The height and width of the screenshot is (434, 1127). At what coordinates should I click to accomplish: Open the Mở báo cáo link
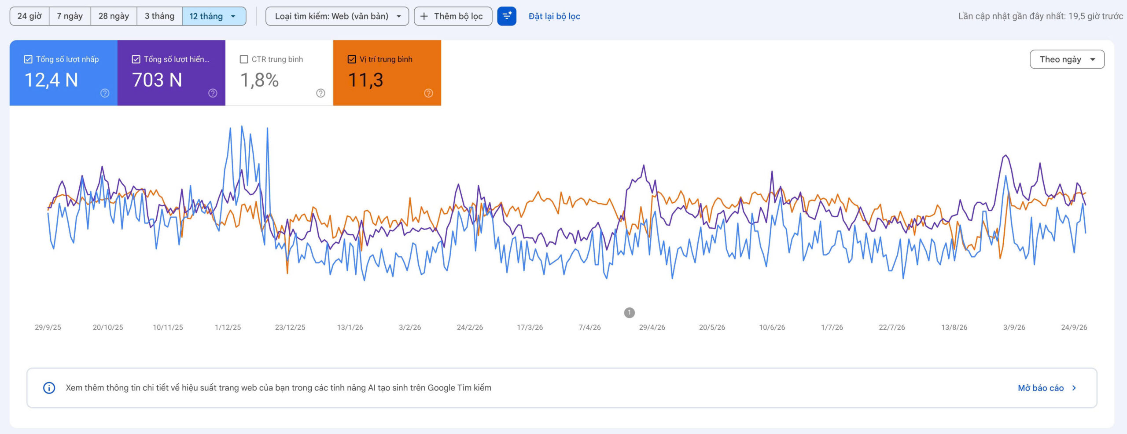[1041, 388]
